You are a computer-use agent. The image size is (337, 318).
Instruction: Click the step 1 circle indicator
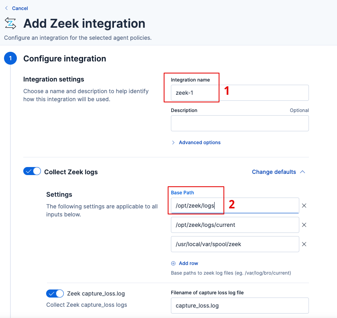tap(10, 58)
